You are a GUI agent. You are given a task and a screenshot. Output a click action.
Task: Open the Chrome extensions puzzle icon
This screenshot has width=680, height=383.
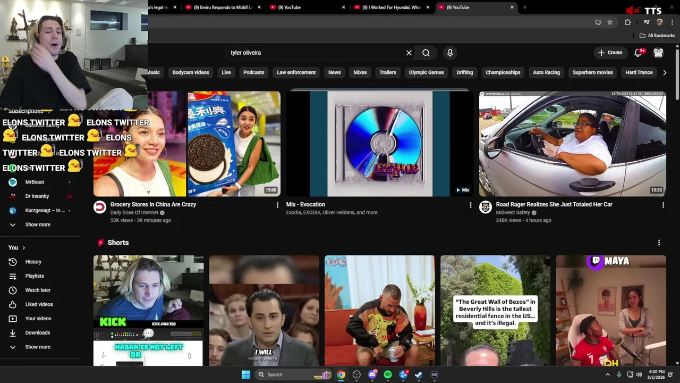click(628, 22)
